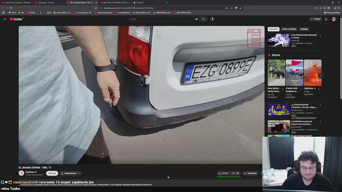Click the video title EL.dorado (Giełda - Odc. 1)
Viewport: 342px width, 192px height.
(35, 167)
